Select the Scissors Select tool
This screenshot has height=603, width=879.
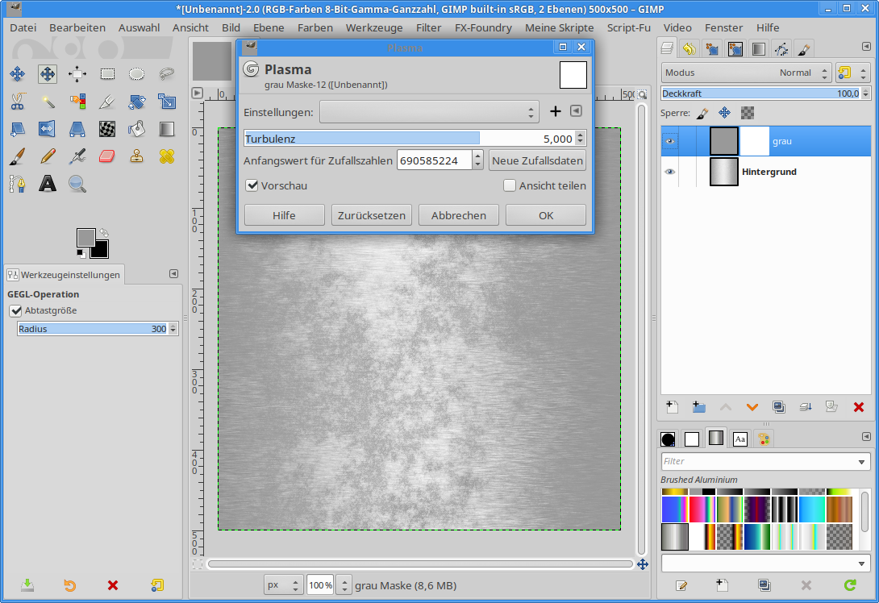(18, 102)
